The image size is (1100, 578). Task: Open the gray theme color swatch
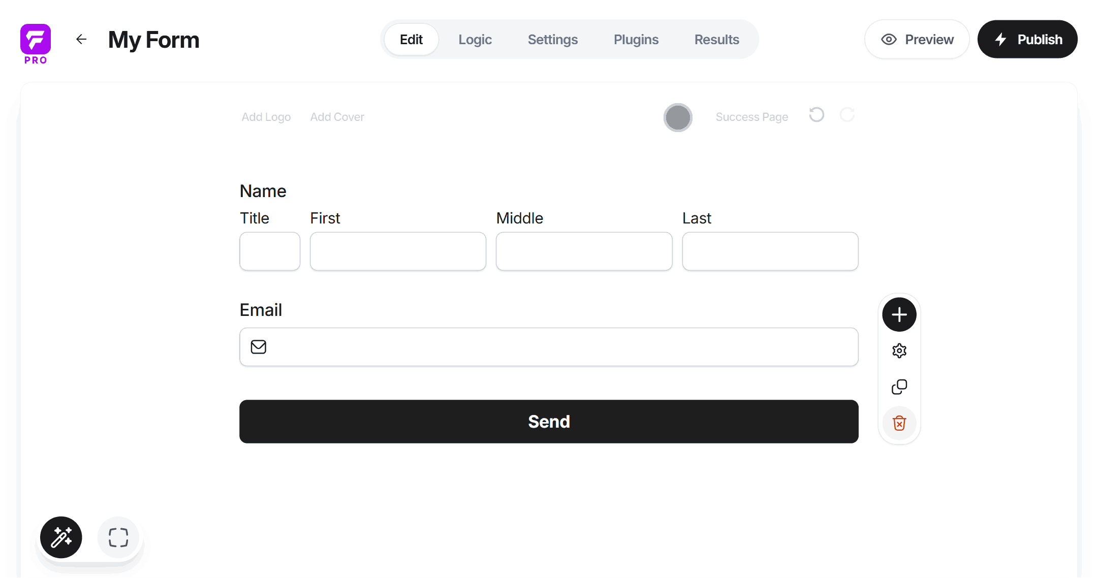click(x=678, y=118)
